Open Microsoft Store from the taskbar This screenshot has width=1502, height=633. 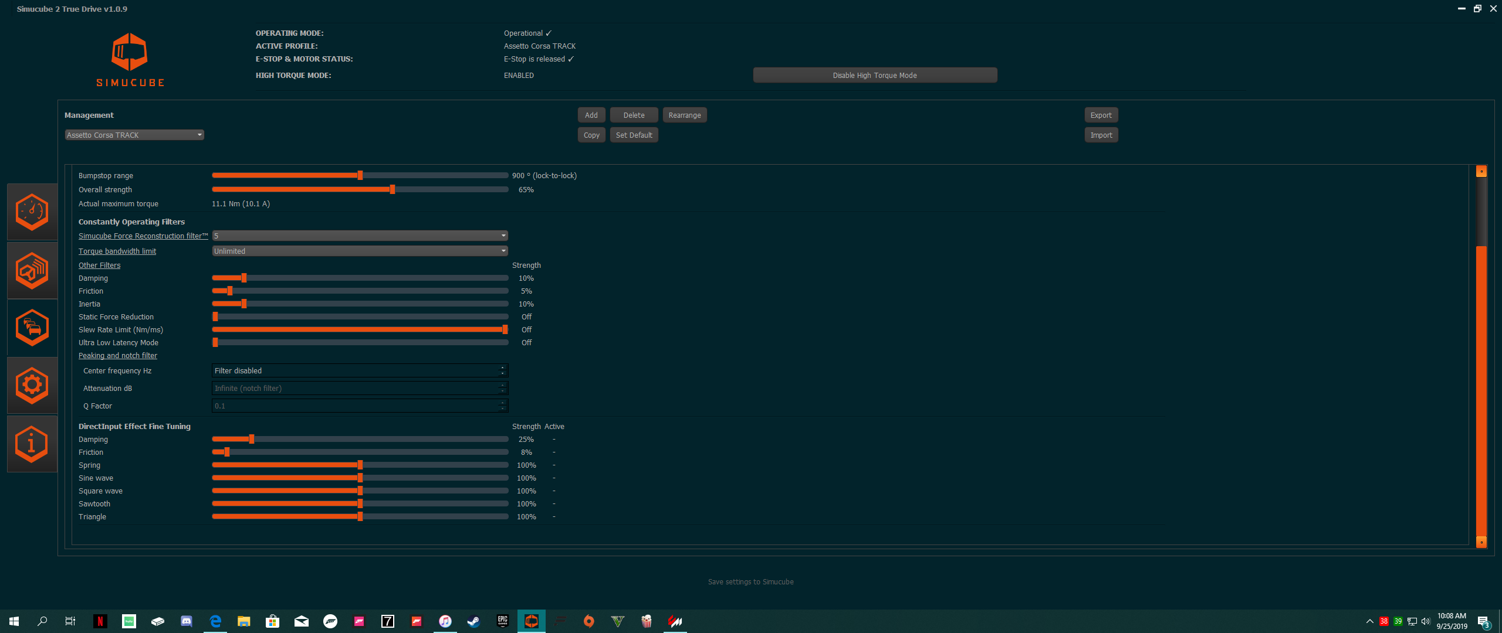click(272, 621)
